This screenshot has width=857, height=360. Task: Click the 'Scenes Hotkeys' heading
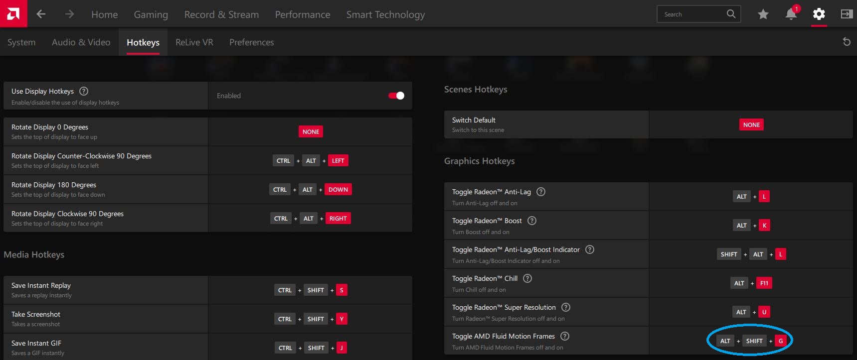click(476, 89)
